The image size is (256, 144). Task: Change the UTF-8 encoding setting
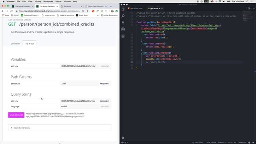pyautogui.click(x=230, y=142)
